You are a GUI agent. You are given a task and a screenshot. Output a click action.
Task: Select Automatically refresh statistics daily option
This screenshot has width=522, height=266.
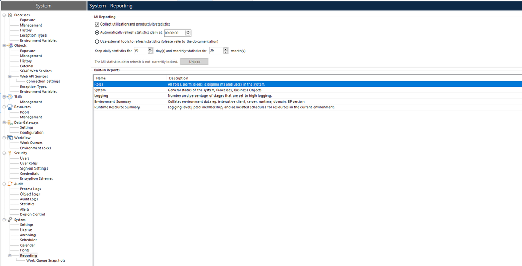[x=97, y=32]
